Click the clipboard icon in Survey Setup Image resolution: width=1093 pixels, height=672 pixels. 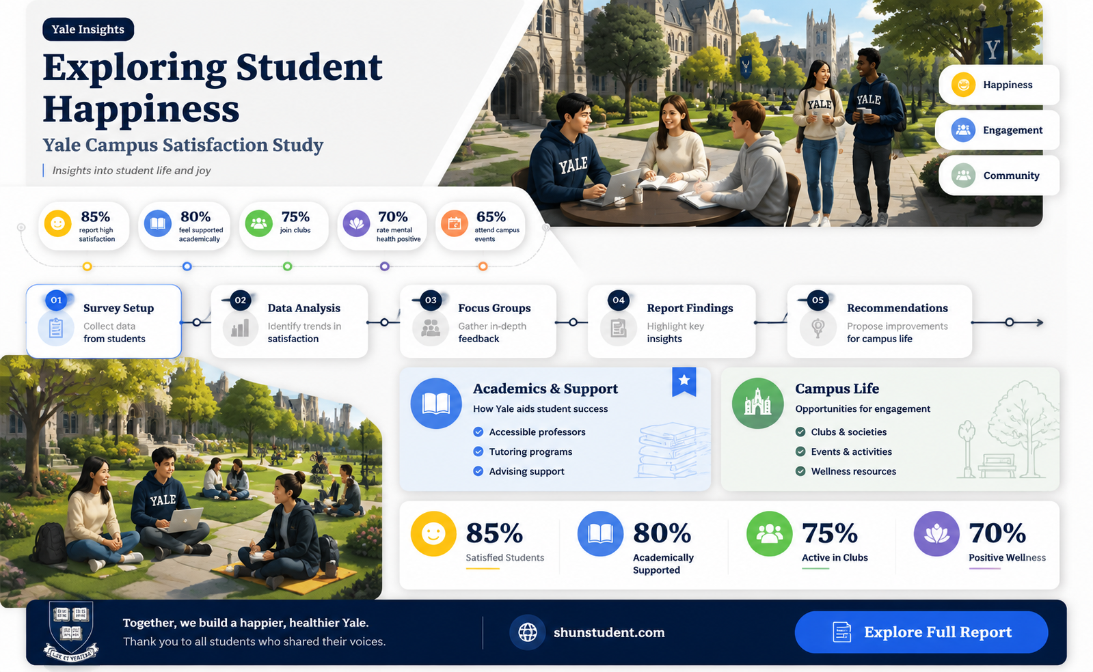point(56,328)
